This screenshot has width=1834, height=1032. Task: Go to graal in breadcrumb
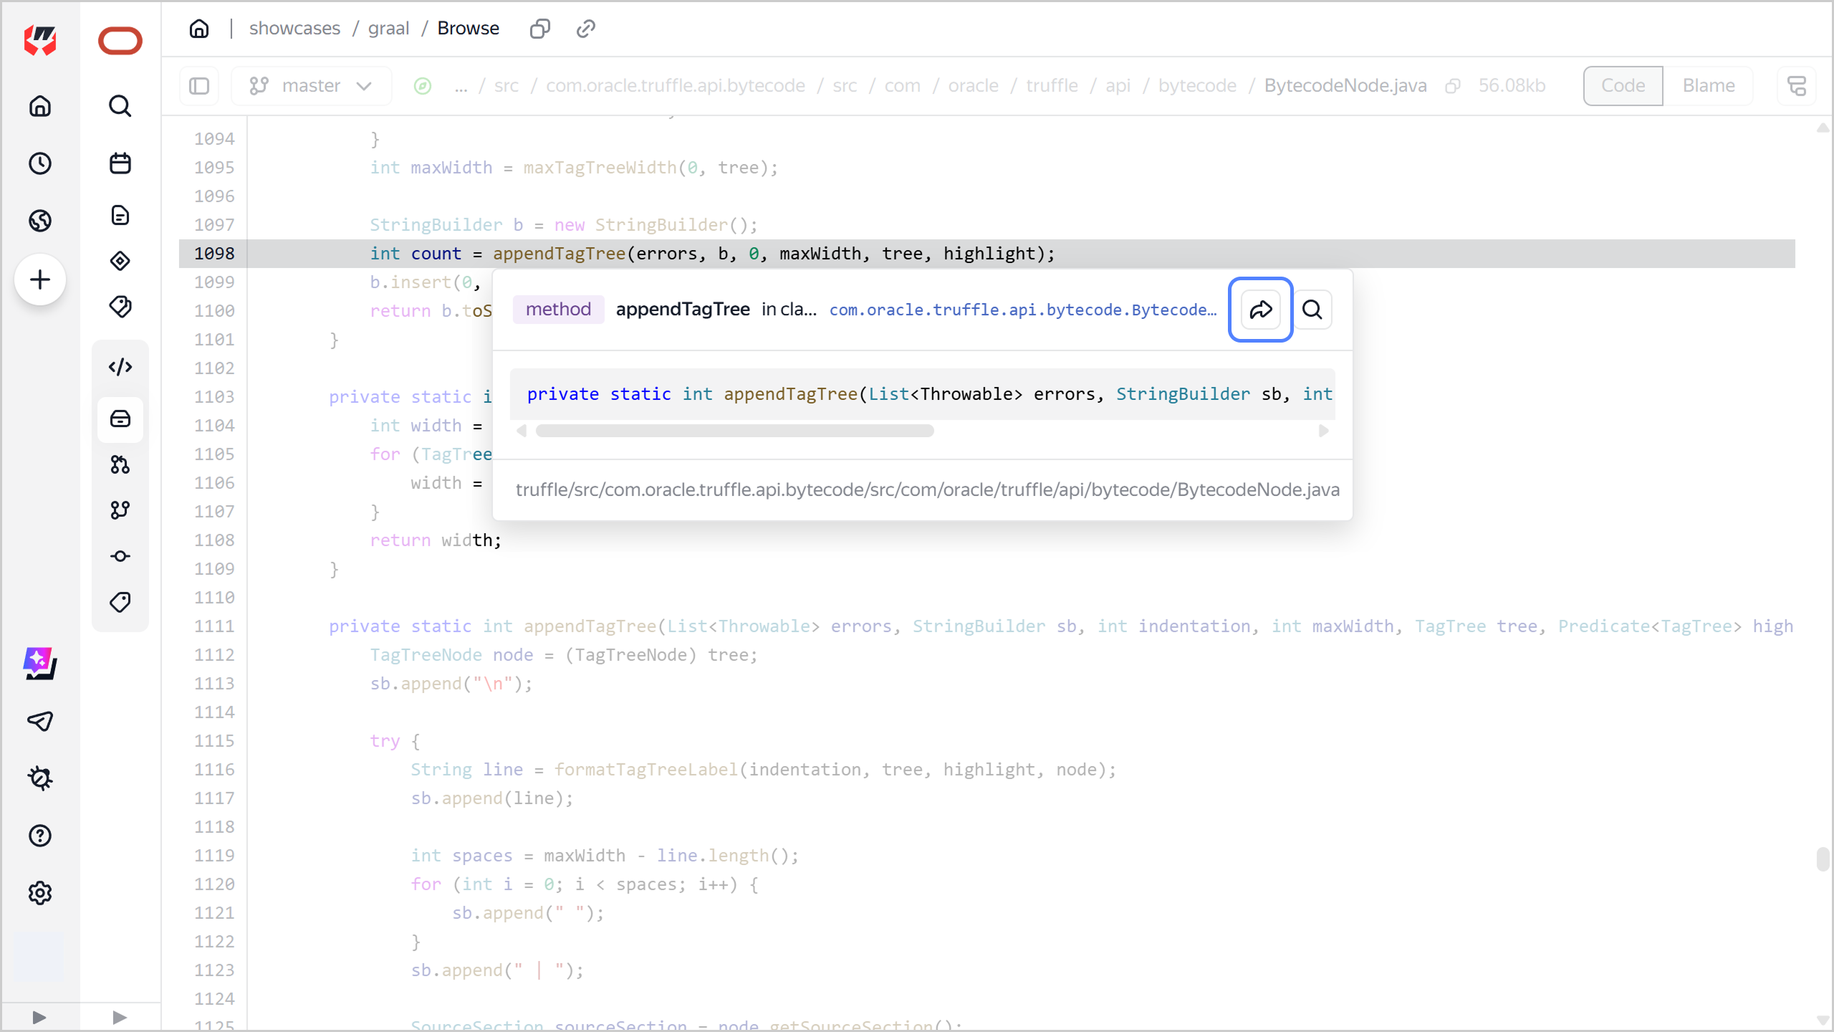[388, 29]
